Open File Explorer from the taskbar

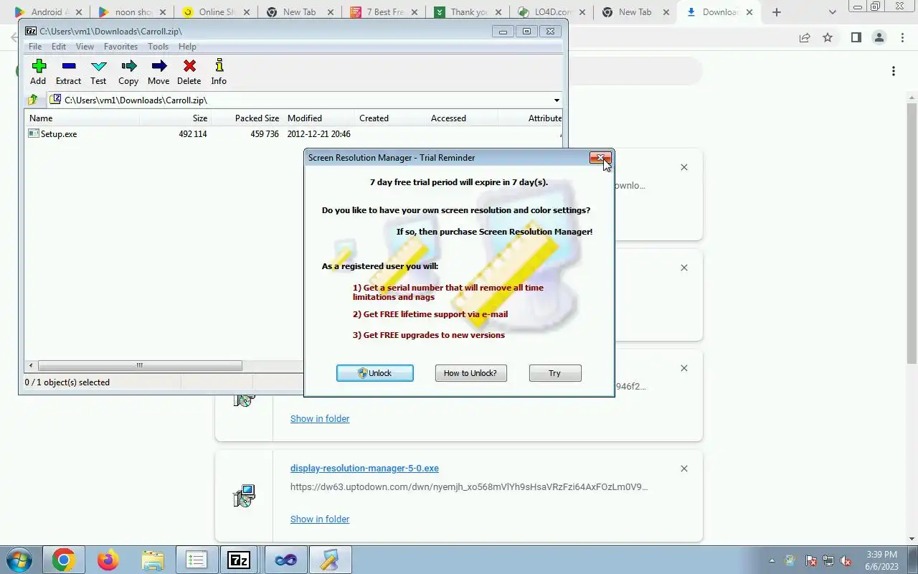152,560
